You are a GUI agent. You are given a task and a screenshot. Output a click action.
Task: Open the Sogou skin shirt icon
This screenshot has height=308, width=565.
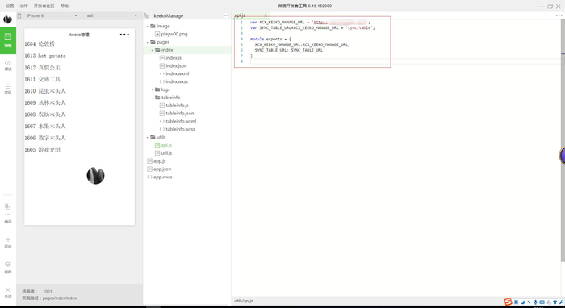(x=555, y=302)
